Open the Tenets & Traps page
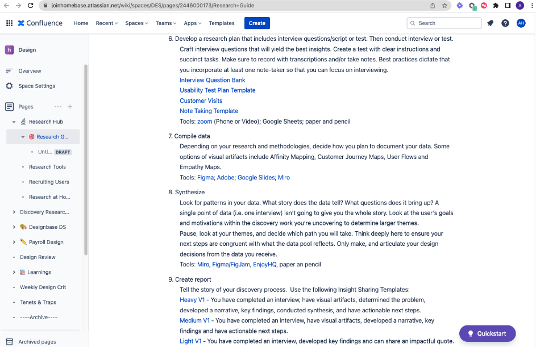This screenshot has width=536, height=347. pos(38,302)
